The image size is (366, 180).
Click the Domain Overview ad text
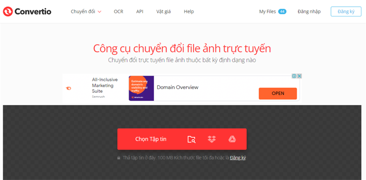click(178, 87)
